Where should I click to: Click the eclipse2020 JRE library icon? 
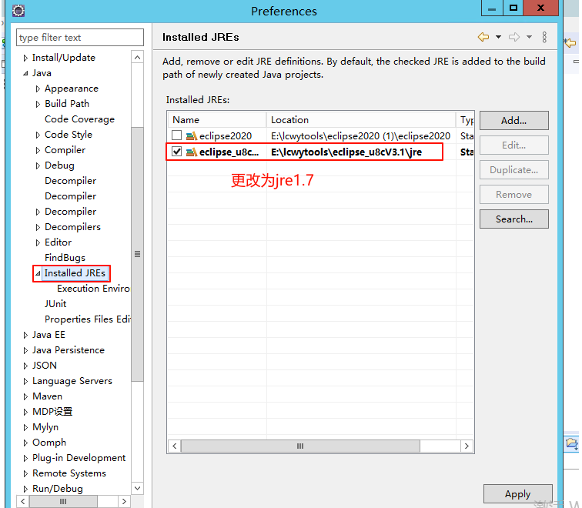192,135
